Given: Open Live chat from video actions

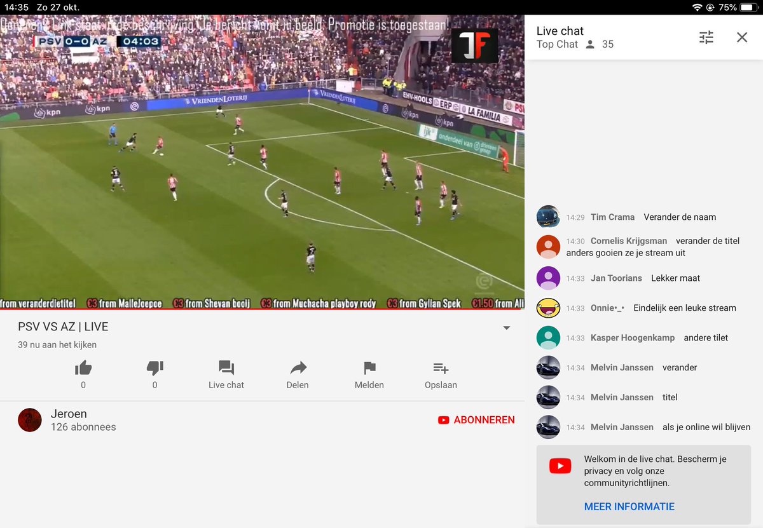Looking at the screenshot, I should (226, 374).
